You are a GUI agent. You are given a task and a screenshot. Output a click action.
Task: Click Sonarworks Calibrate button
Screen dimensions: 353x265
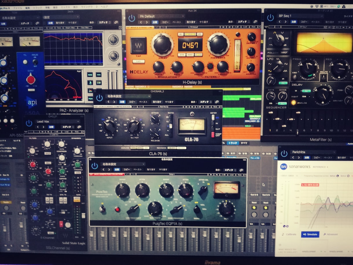point(289,234)
